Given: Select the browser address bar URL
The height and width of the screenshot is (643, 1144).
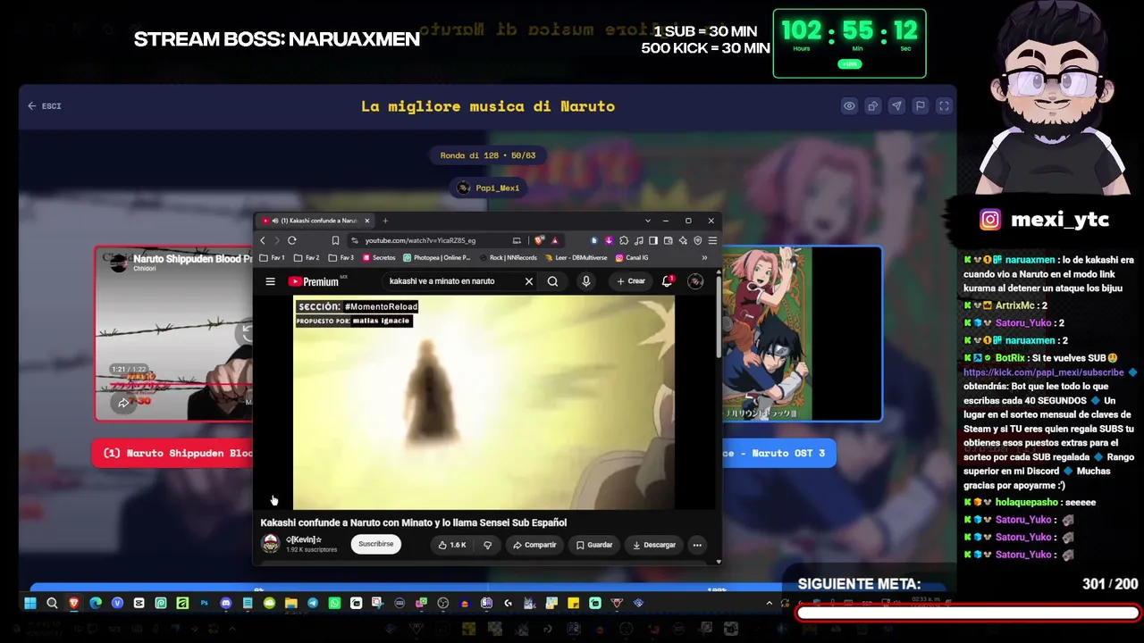Looking at the screenshot, I should pyautogui.click(x=420, y=240).
